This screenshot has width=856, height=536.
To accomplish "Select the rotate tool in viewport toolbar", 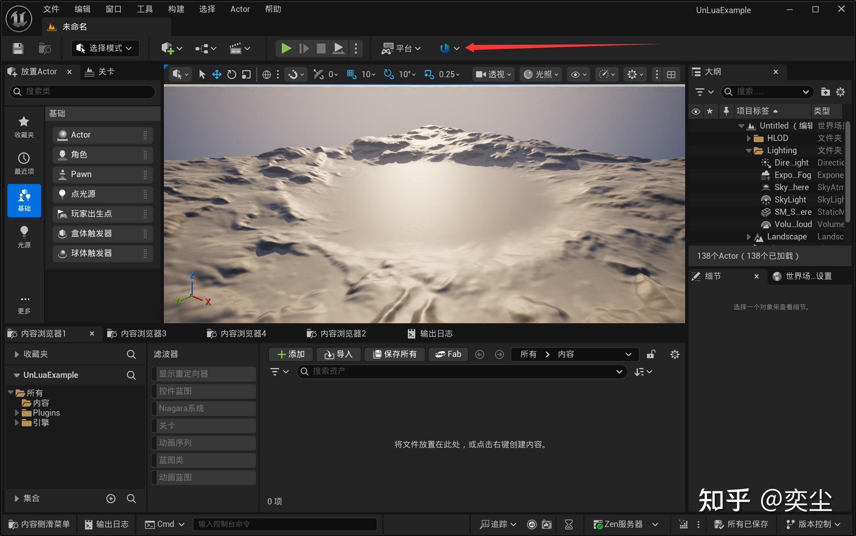I will pyautogui.click(x=232, y=74).
